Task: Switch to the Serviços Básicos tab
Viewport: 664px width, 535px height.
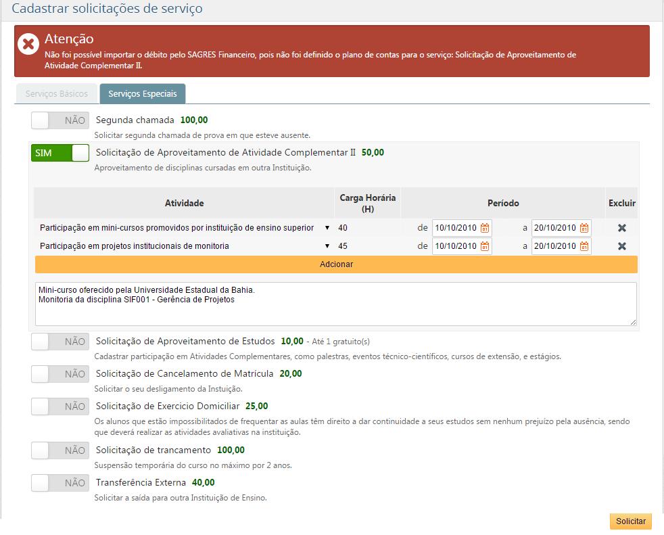Action: pos(56,93)
